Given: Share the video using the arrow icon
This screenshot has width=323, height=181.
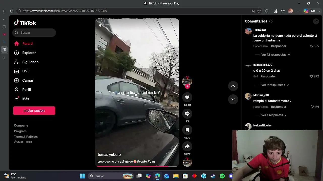Looking at the screenshot, I should 187,146.
